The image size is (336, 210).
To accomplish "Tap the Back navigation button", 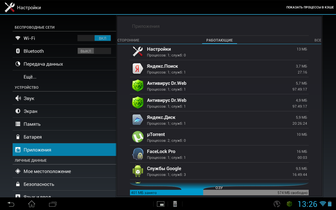I will [11, 204].
